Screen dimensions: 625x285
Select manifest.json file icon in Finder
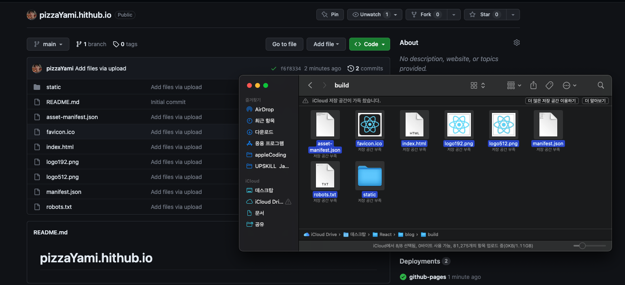[x=548, y=124]
